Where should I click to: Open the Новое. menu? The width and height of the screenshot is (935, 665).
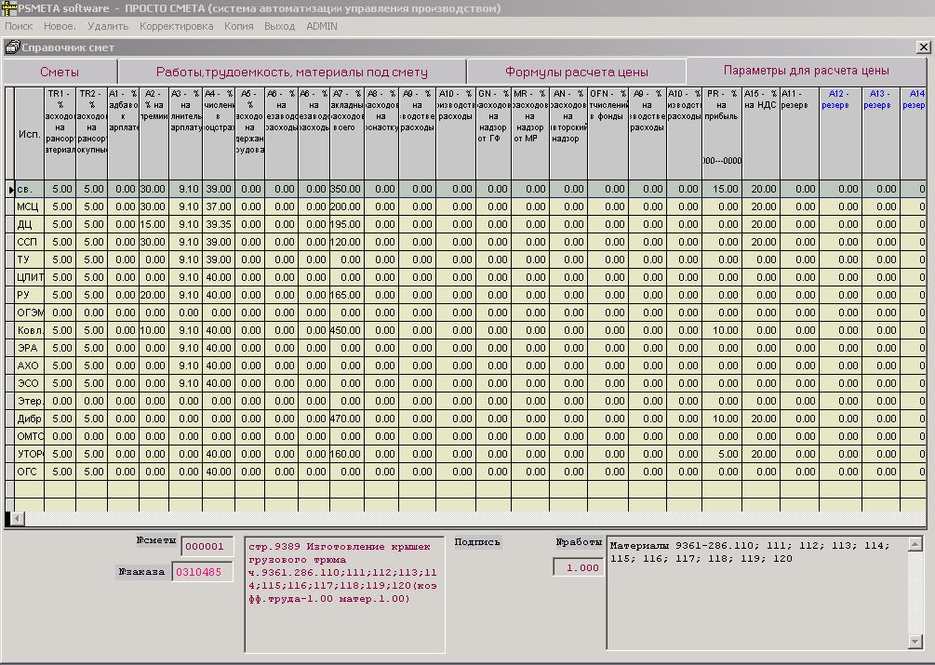pos(60,26)
